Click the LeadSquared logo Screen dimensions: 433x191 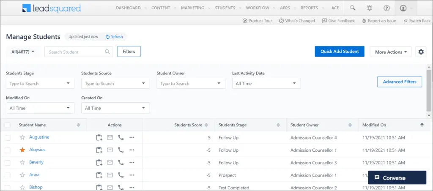click(52, 8)
